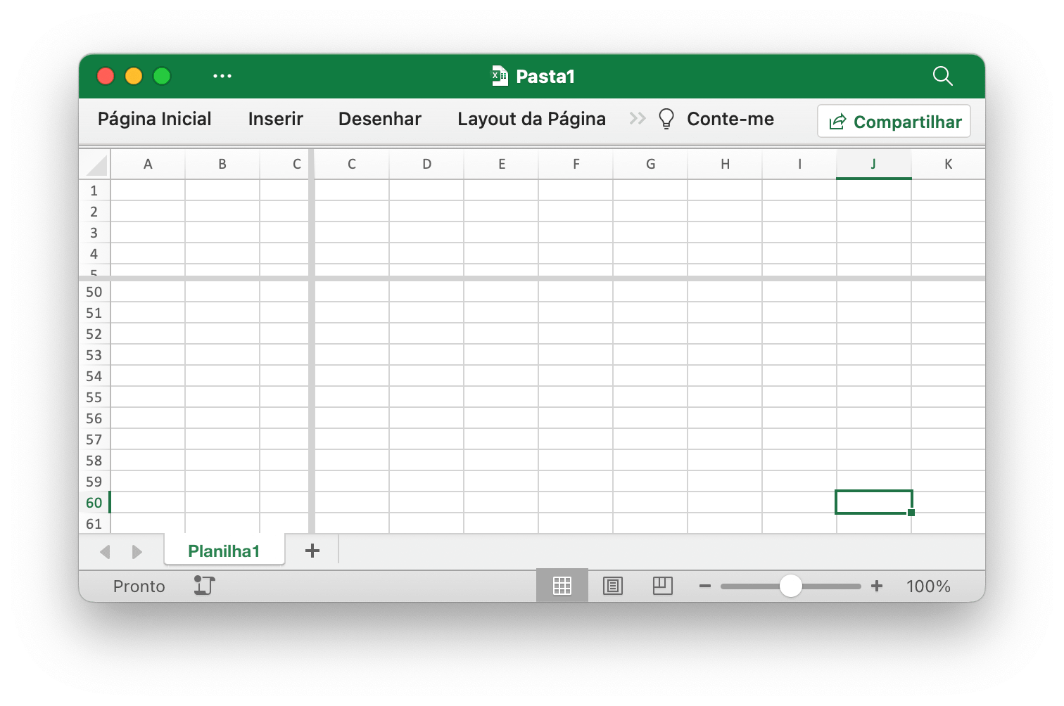Click cell A1
This screenshot has width=1064, height=706.
(148, 191)
